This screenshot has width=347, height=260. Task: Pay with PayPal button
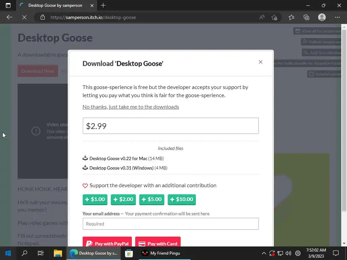tap(107, 242)
